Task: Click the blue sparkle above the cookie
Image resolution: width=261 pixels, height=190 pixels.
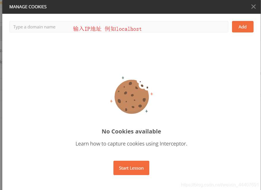Action: click(x=123, y=78)
